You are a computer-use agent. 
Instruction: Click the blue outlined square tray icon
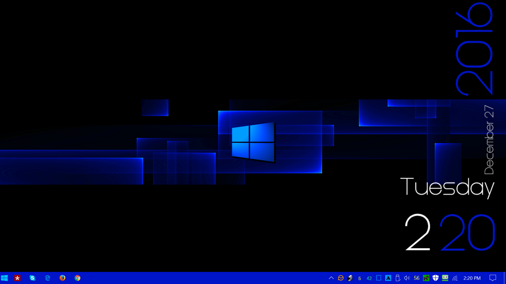click(379, 278)
